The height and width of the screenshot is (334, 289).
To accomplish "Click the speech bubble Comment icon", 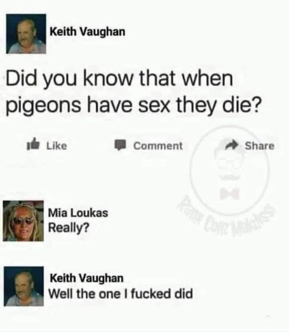I will [121, 145].
